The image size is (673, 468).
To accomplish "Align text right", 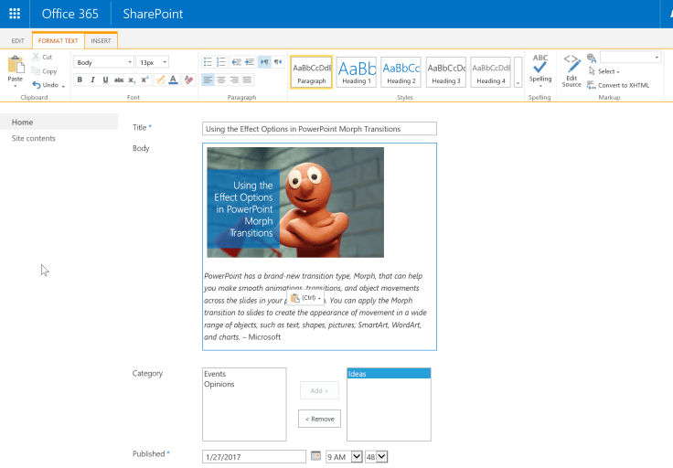I will tap(234, 80).
